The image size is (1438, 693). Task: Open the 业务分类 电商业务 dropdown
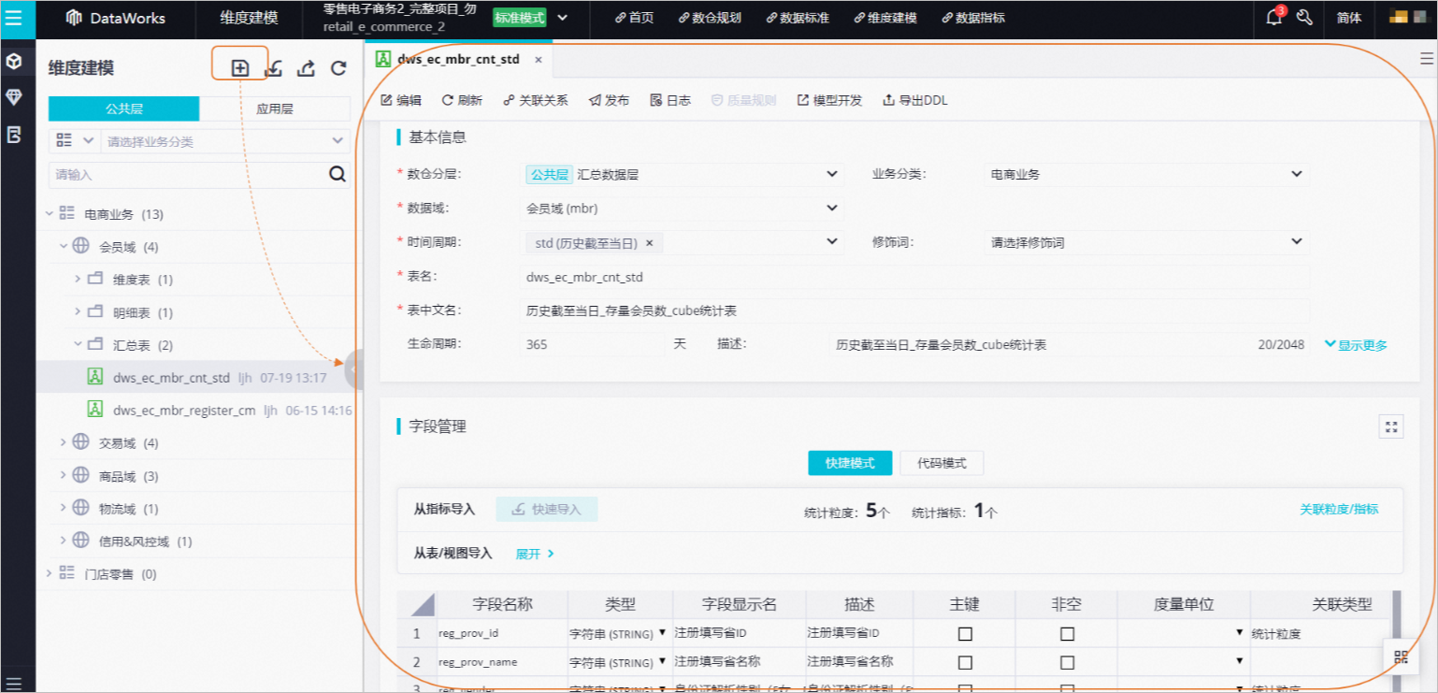coord(1147,174)
